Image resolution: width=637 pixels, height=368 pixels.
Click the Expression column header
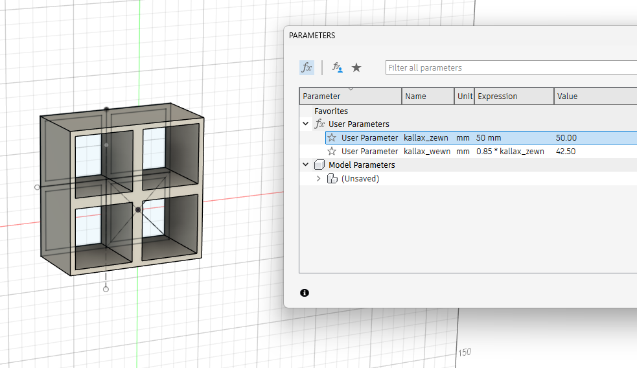click(513, 96)
